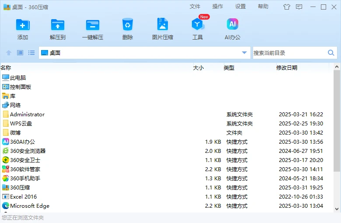Select the 库 library folder icon

point(6,96)
